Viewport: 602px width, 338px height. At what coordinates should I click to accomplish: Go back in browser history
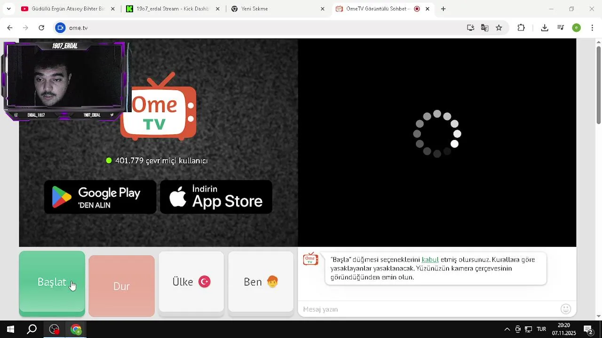[x=10, y=28]
